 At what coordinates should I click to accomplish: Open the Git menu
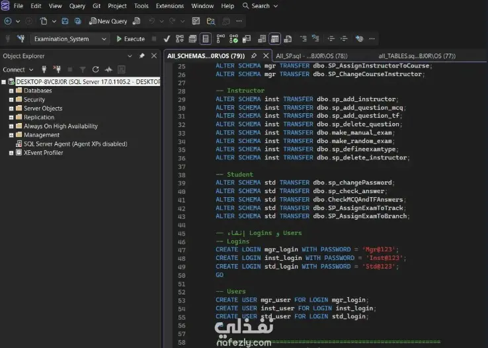(97, 6)
